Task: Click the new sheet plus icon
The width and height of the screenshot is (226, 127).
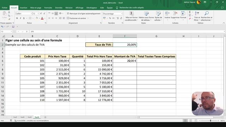Action: pyautogui.click(x=45, y=117)
